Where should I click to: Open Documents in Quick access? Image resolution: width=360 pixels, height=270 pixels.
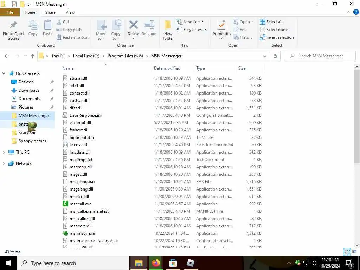[x=29, y=99]
